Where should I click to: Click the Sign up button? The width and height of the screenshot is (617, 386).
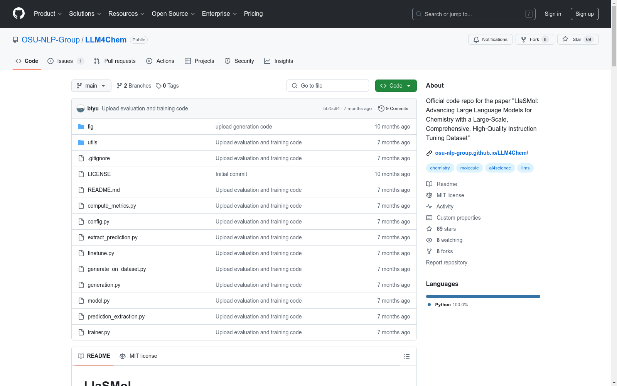(x=585, y=14)
